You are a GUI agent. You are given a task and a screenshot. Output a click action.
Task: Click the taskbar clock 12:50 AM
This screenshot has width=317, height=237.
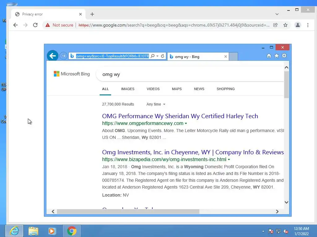[x=301, y=231]
